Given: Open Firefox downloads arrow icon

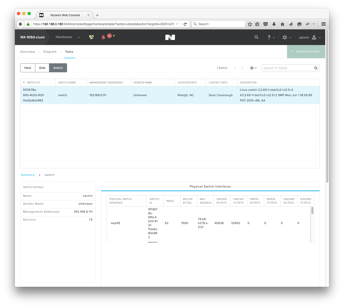Looking at the screenshot, I should 274,24.
